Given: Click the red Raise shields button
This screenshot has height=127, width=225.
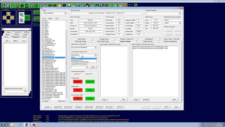Looking at the screenshot, I should pyautogui.click(x=78, y=90).
